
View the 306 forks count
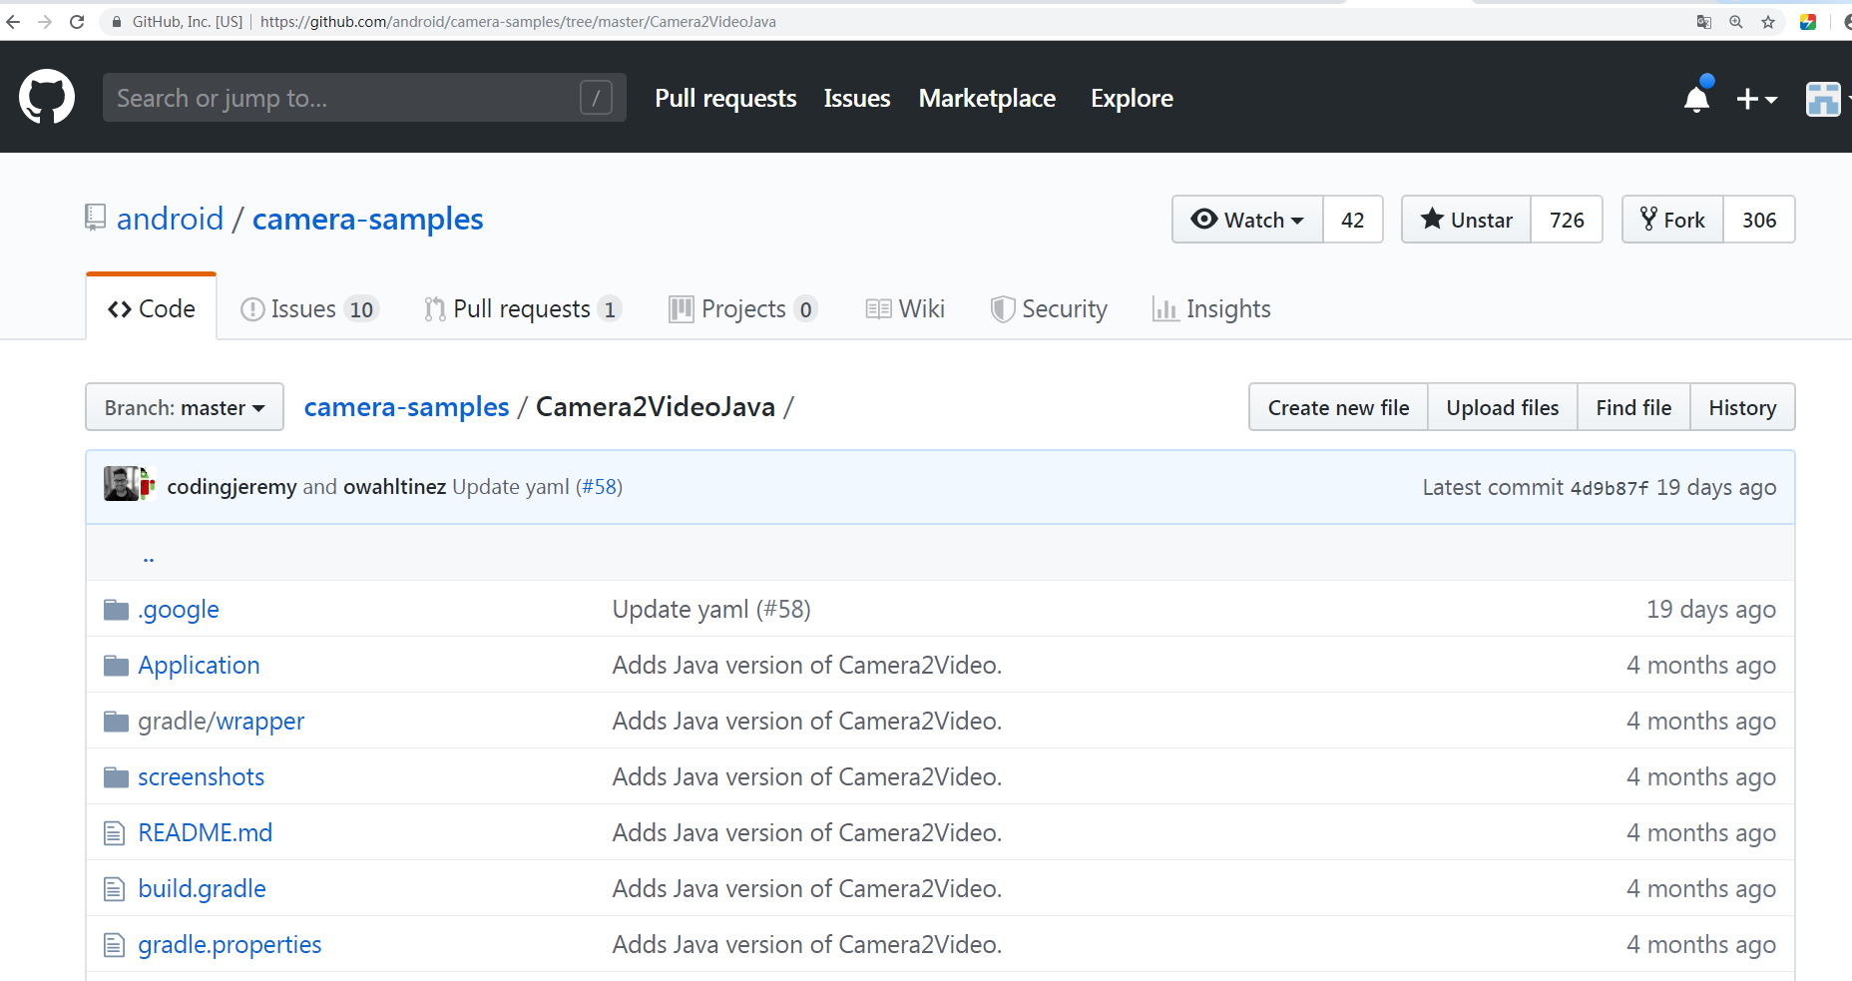pos(1759,220)
